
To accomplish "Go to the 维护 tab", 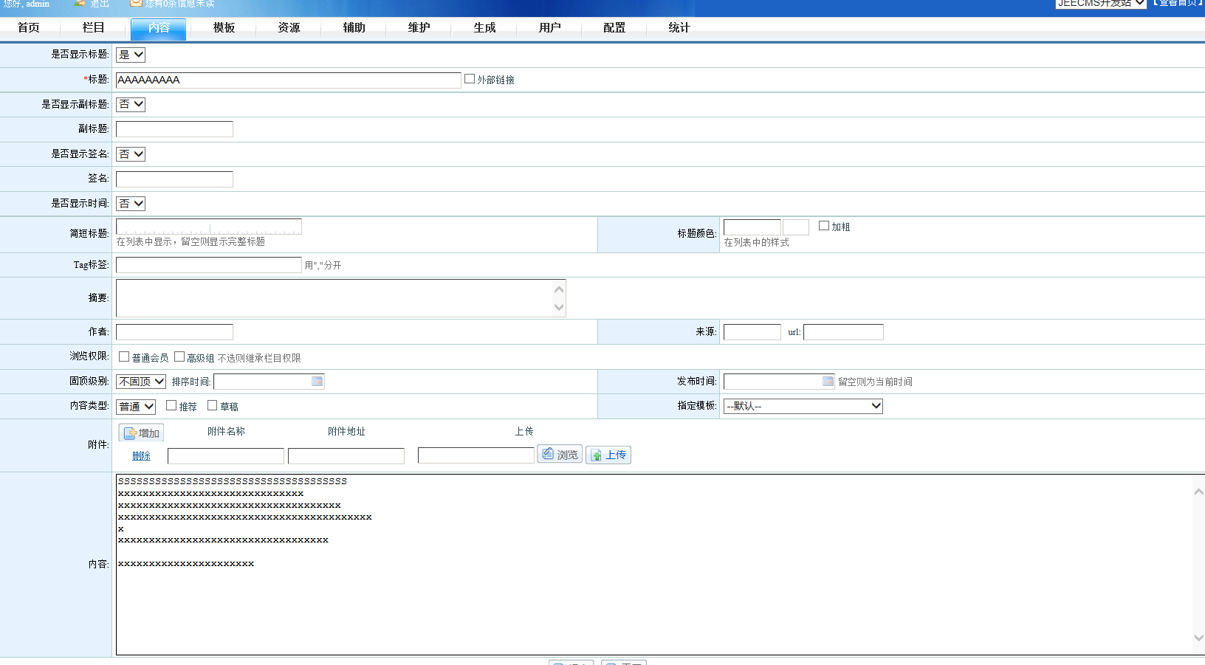I will point(419,28).
